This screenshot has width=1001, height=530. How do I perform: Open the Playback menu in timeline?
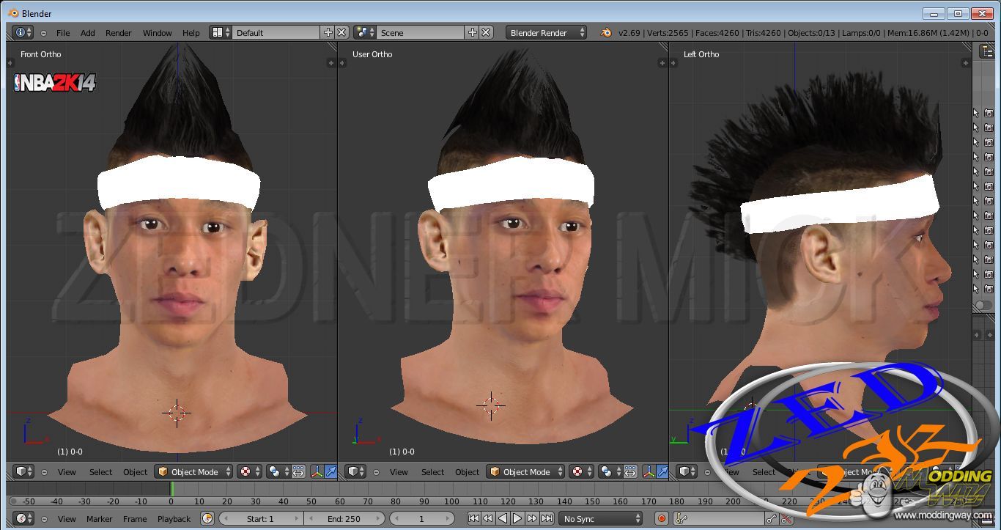[174, 518]
